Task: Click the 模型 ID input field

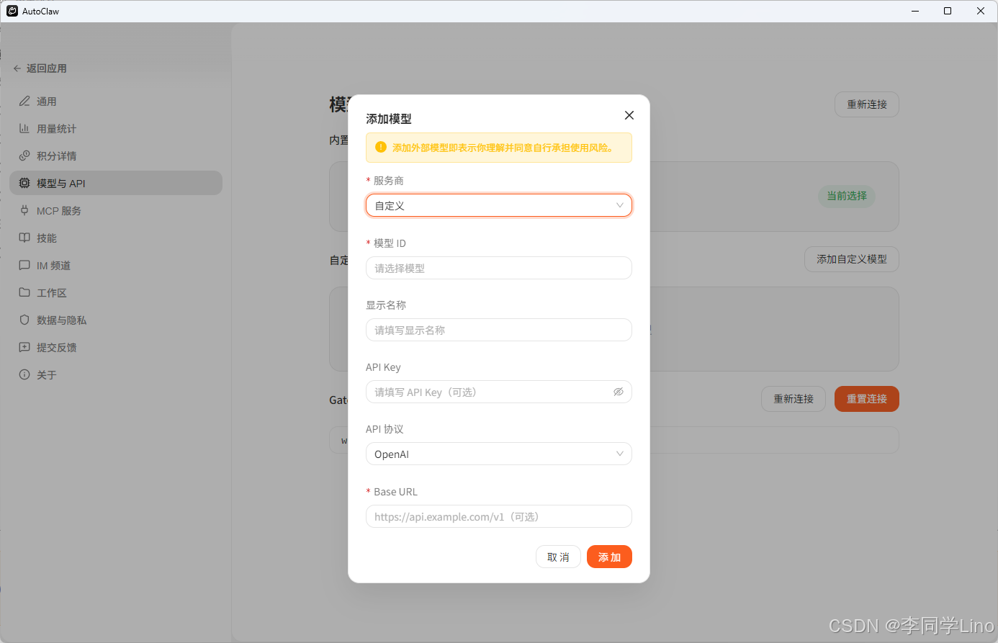Action: 499,268
